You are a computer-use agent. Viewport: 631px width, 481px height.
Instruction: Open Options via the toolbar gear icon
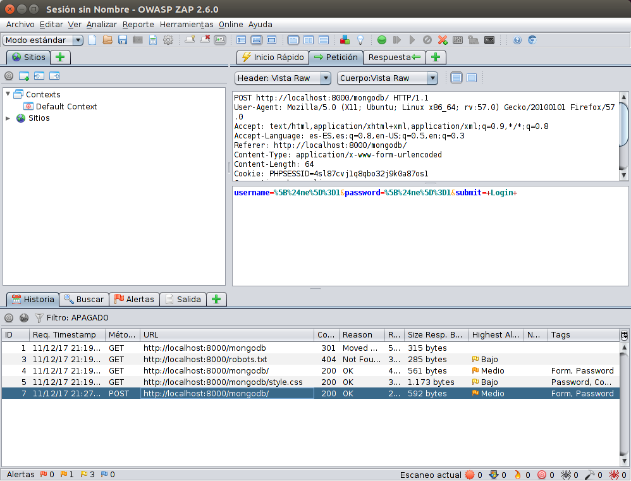pos(168,40)
